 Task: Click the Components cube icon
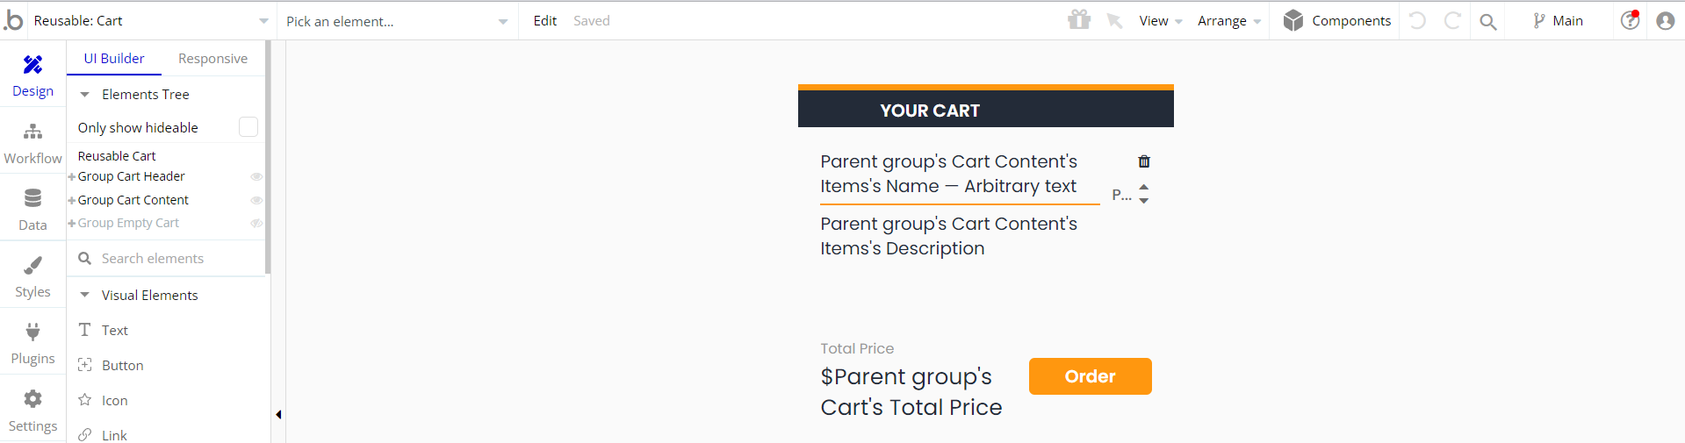pyautogui.click(x=1293, y=20)
